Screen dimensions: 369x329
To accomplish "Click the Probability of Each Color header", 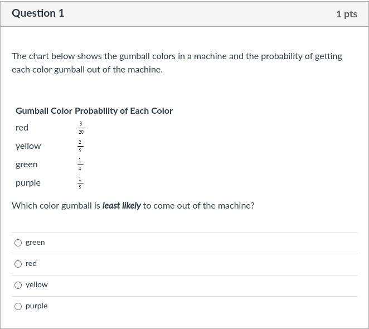I will pos(124,111).
